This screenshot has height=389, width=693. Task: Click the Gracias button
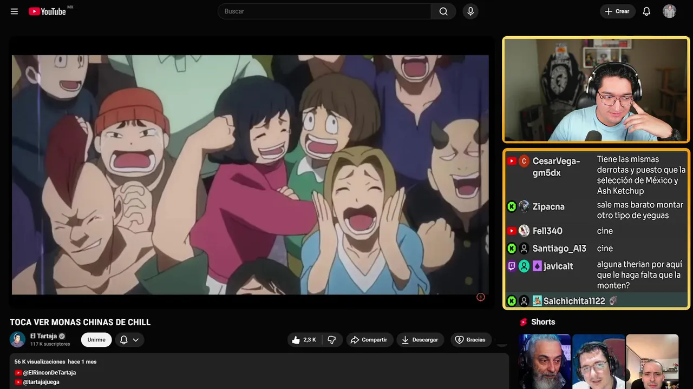tap(470, 340)
